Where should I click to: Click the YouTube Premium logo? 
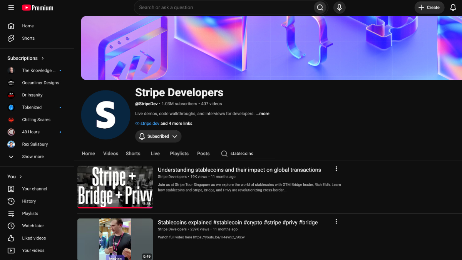click(x=38, y=8)
